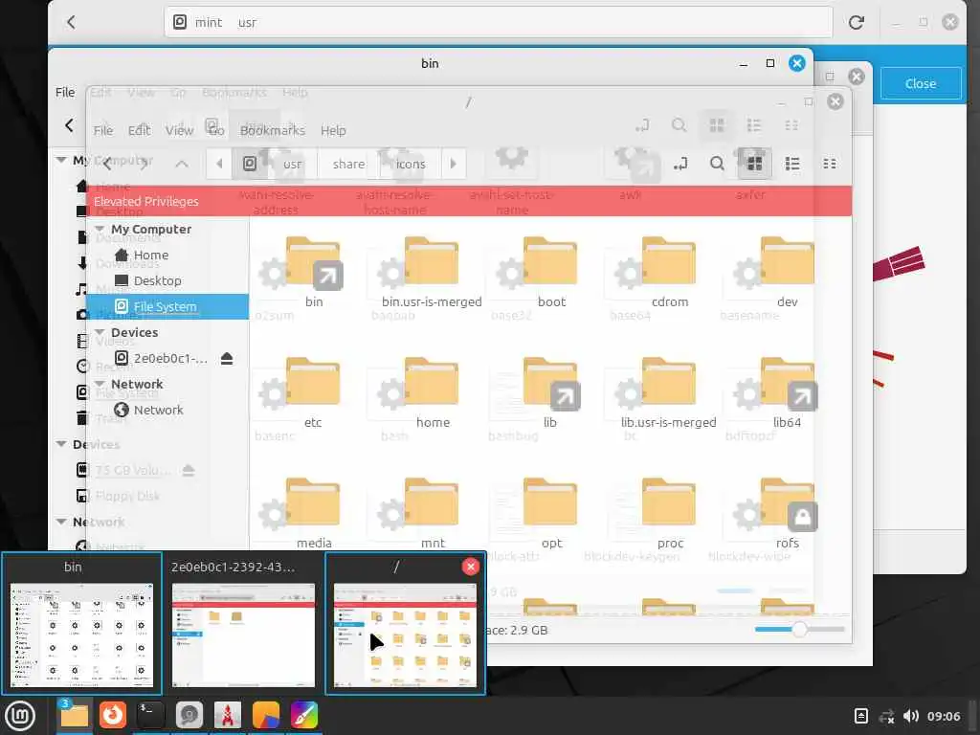The image size is (980, 735).
Task: Close the / window from its thumbnail
Action: pyautogui.click(x=471, y=567)
